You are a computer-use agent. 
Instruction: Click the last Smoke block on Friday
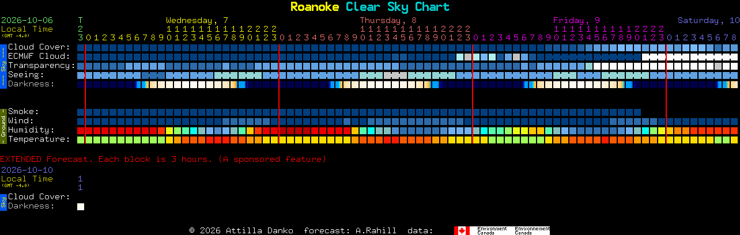(x=637, y=112)
